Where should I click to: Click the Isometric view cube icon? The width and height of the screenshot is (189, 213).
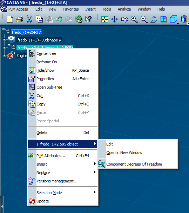[174, 19]
